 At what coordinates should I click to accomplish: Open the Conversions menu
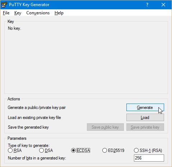38,13
